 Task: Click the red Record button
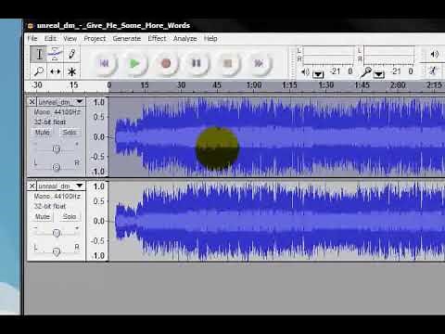[166, 63]
